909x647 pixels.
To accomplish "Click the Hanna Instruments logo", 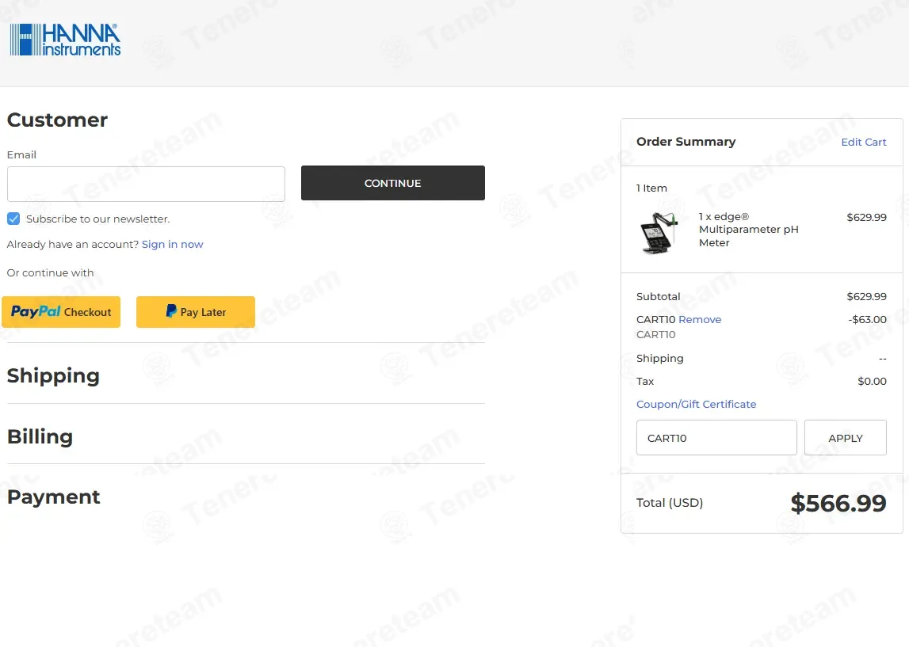I will (x=65, y=40).
